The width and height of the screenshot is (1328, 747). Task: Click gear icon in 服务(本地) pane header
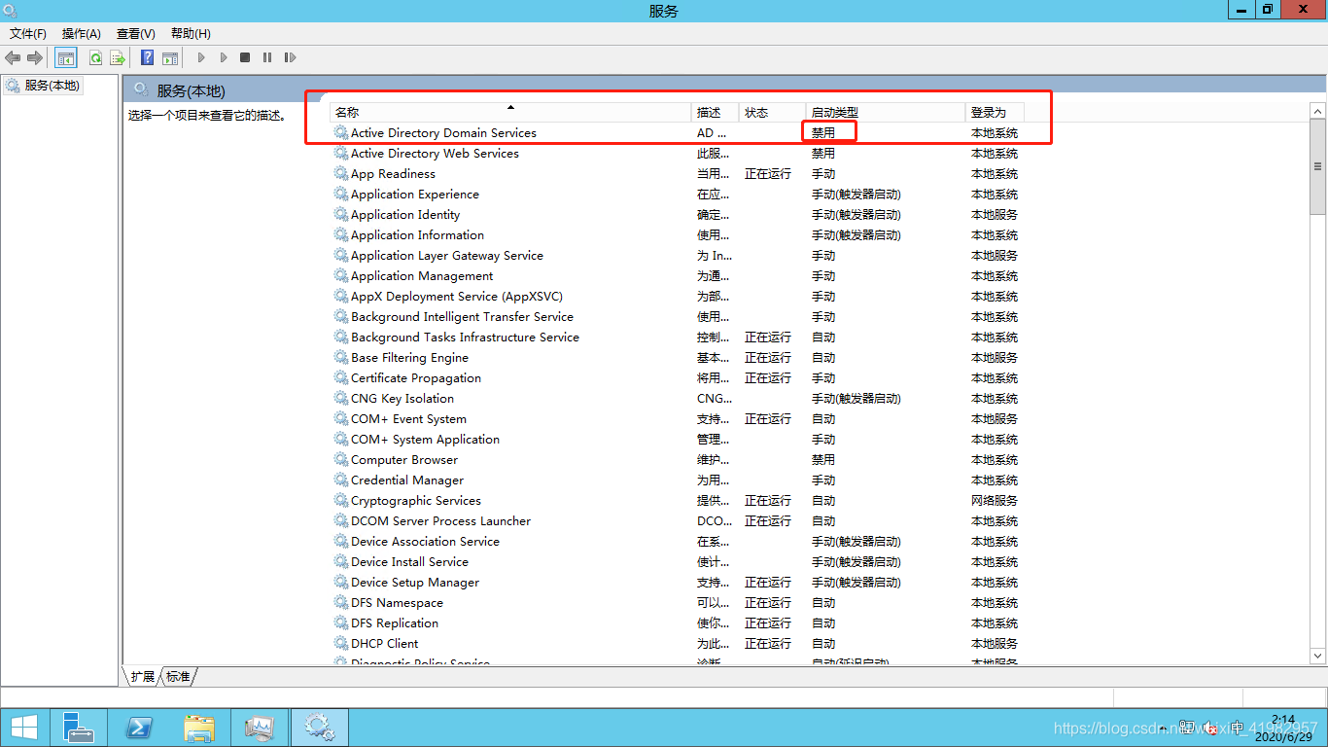(142, 90)
